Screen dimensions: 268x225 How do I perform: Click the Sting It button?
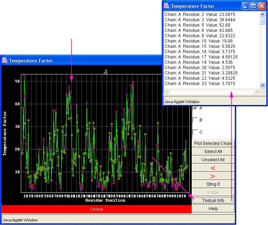[213, 184]
